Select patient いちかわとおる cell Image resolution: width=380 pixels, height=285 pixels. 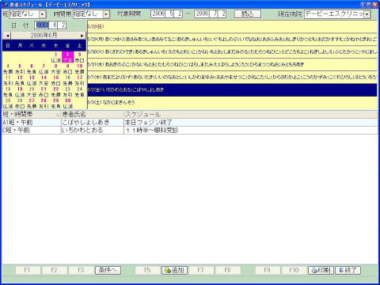click(x=93, y=131)
